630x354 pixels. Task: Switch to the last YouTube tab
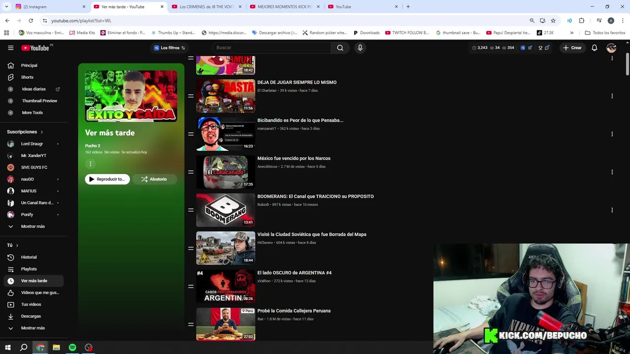pyautogui.click(x=363, y=7)
